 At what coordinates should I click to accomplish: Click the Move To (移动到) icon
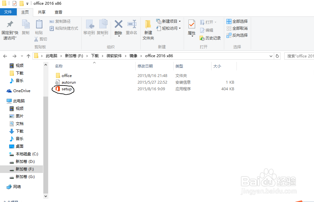coord(89,25)
